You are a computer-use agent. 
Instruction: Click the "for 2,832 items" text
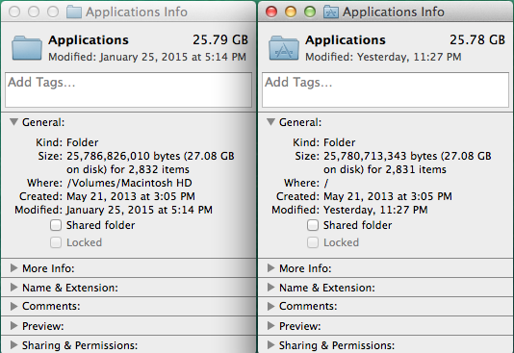pyautogui.click(x=150, y=169)
